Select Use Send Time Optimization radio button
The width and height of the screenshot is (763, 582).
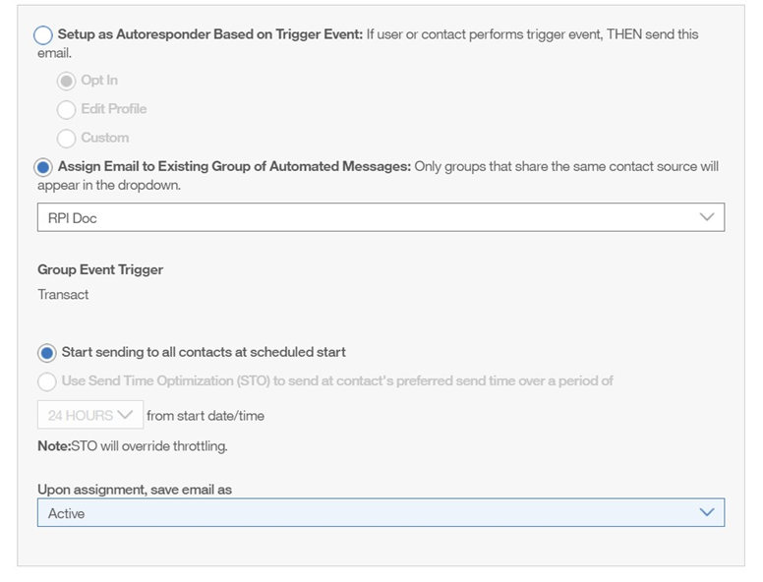(47, 381)
